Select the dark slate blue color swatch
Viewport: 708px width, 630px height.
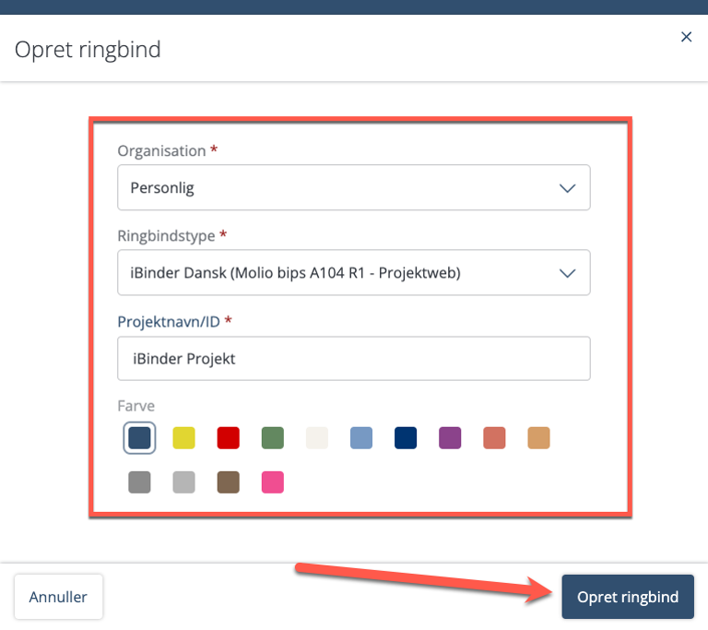(x=139, y=438)
